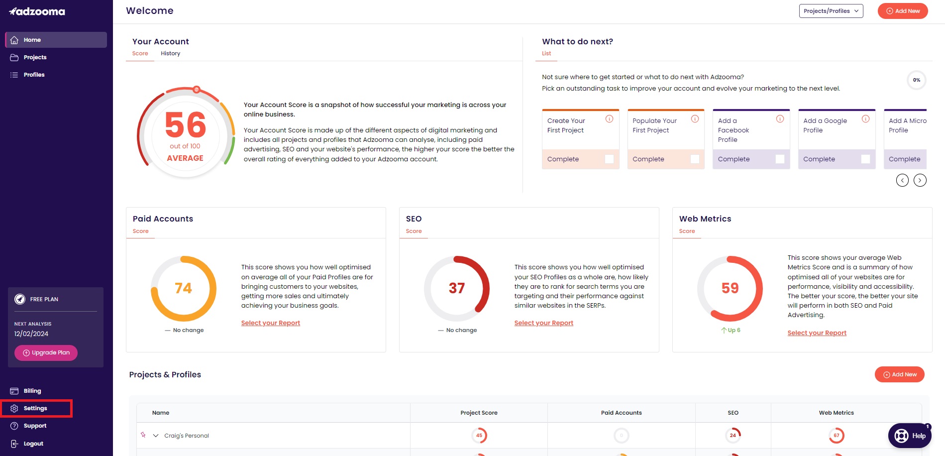Click the pin icon beside Craig's Personal

pyautogui.click(x=143, y=435)
